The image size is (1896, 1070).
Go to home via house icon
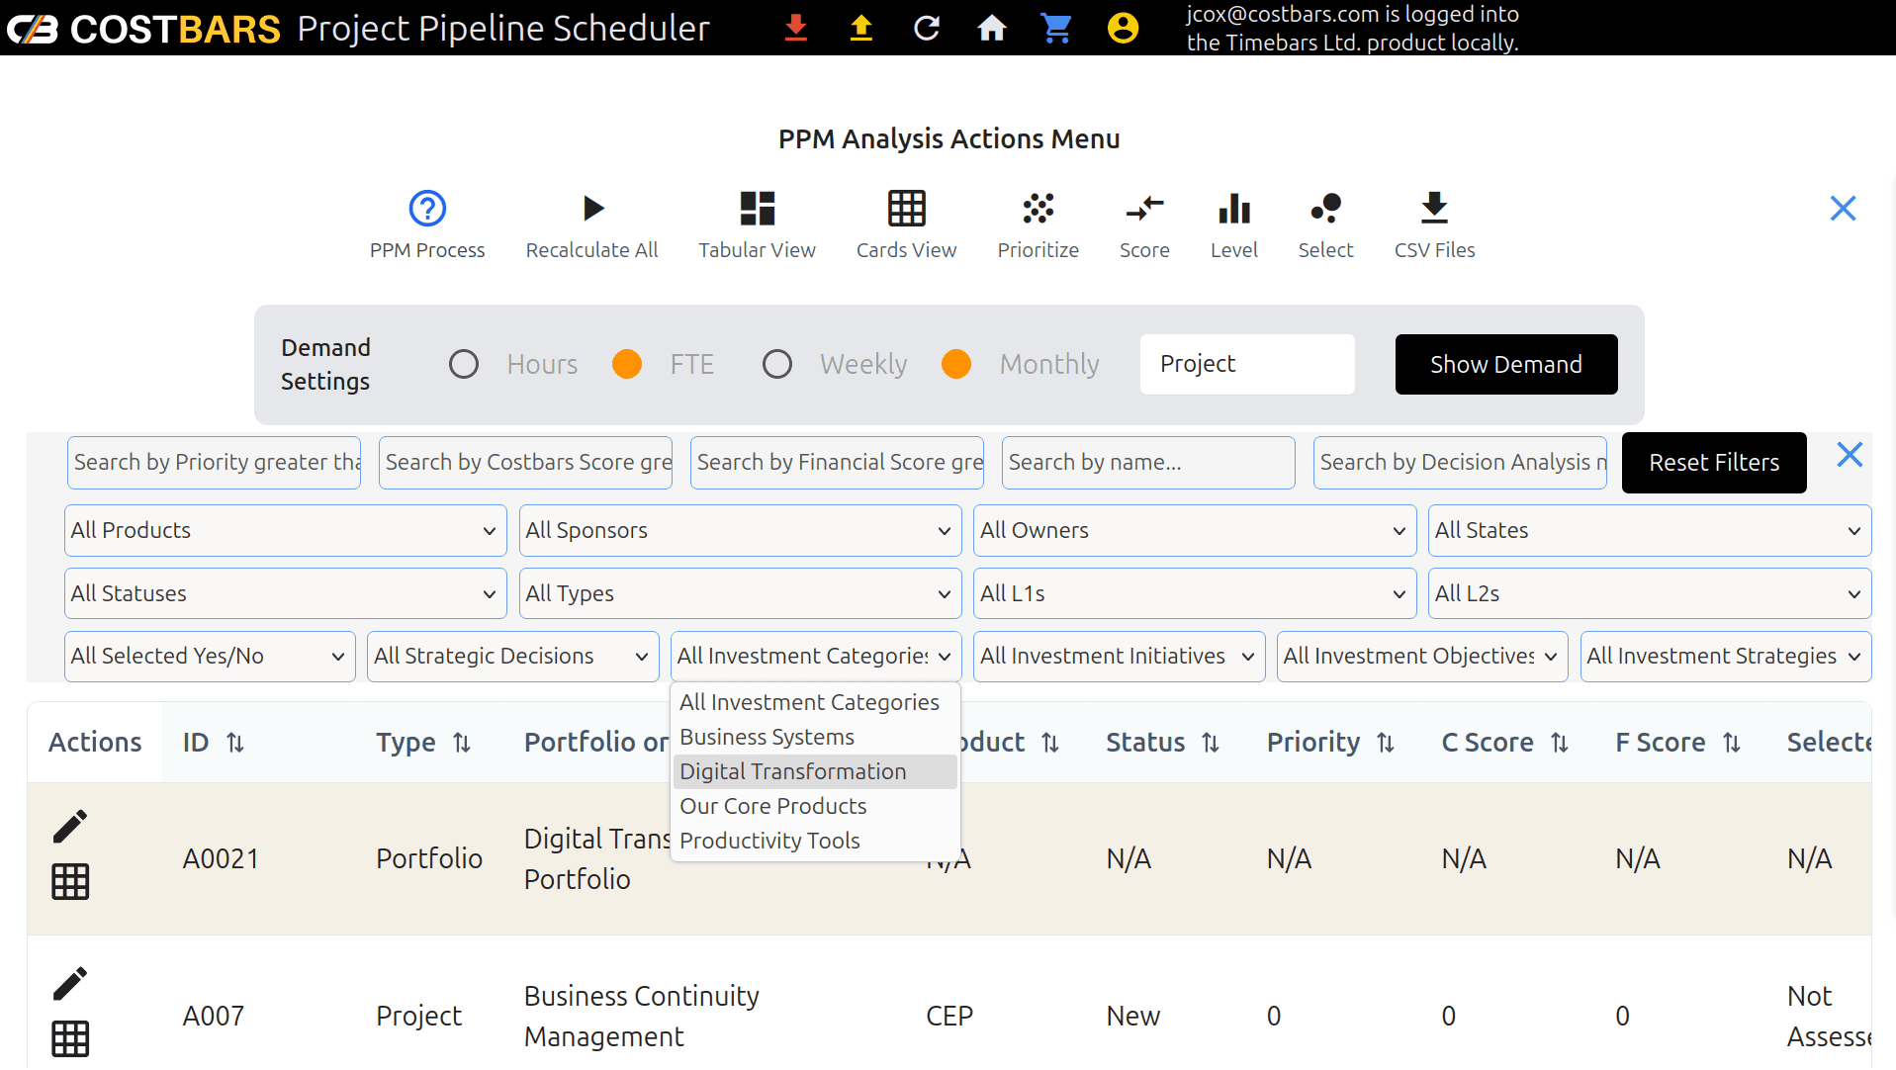(991, 28)
